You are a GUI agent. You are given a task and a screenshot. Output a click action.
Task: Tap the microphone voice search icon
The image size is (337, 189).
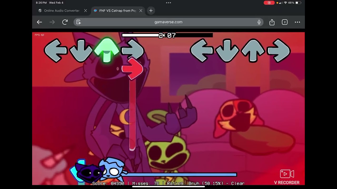point(259,22)
